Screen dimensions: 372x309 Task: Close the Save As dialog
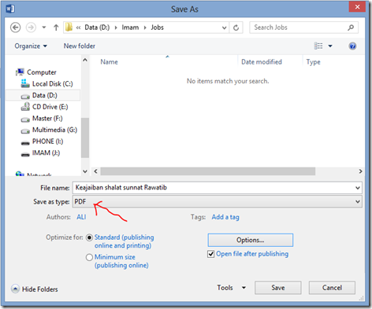[357, 7]
